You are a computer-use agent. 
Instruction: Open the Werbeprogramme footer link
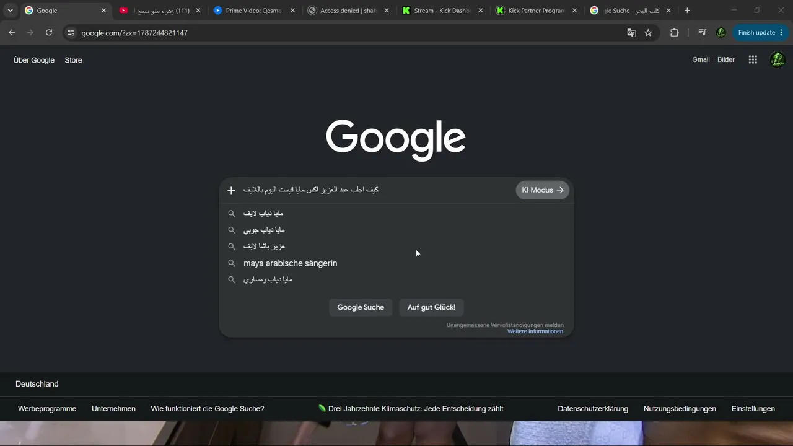pos(47,409)
